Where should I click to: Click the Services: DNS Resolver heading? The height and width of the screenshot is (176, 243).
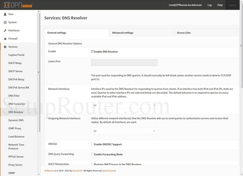66,18
